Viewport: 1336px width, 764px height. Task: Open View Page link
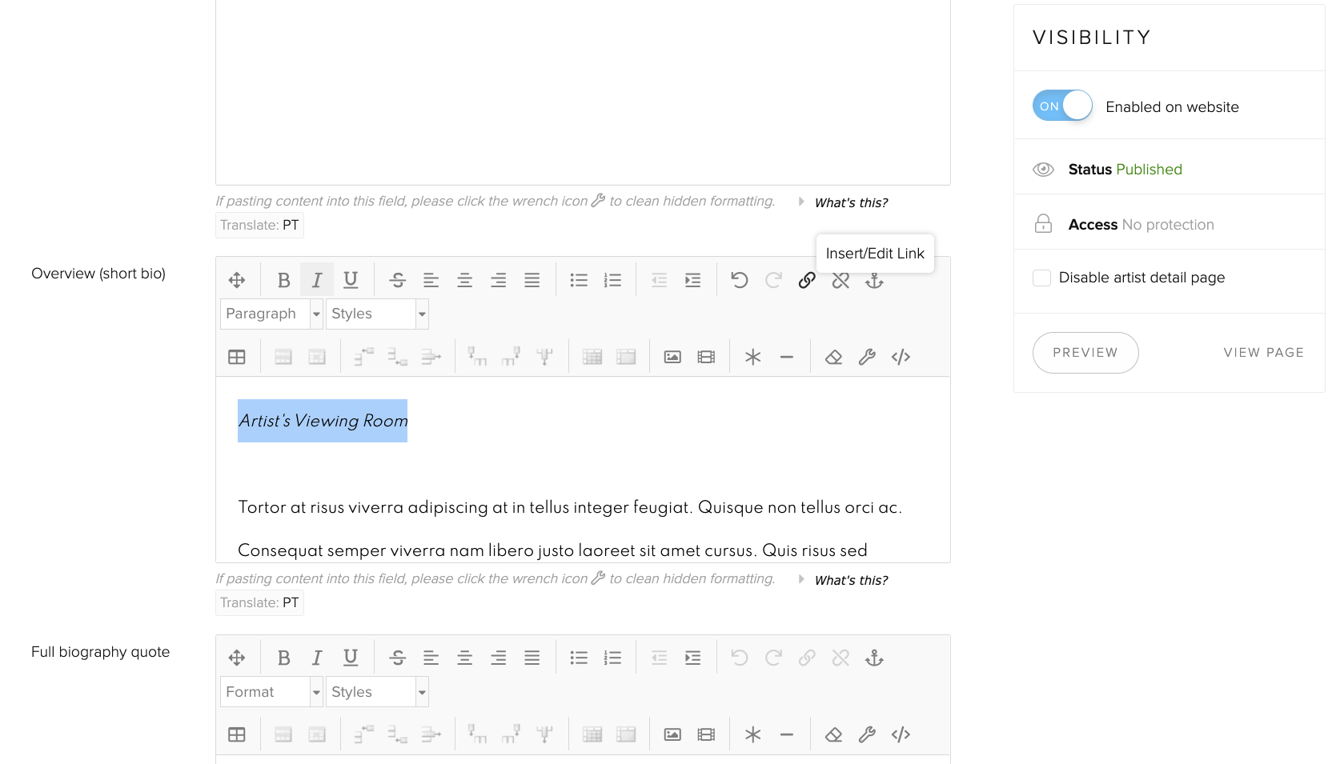pos(1263,353)
